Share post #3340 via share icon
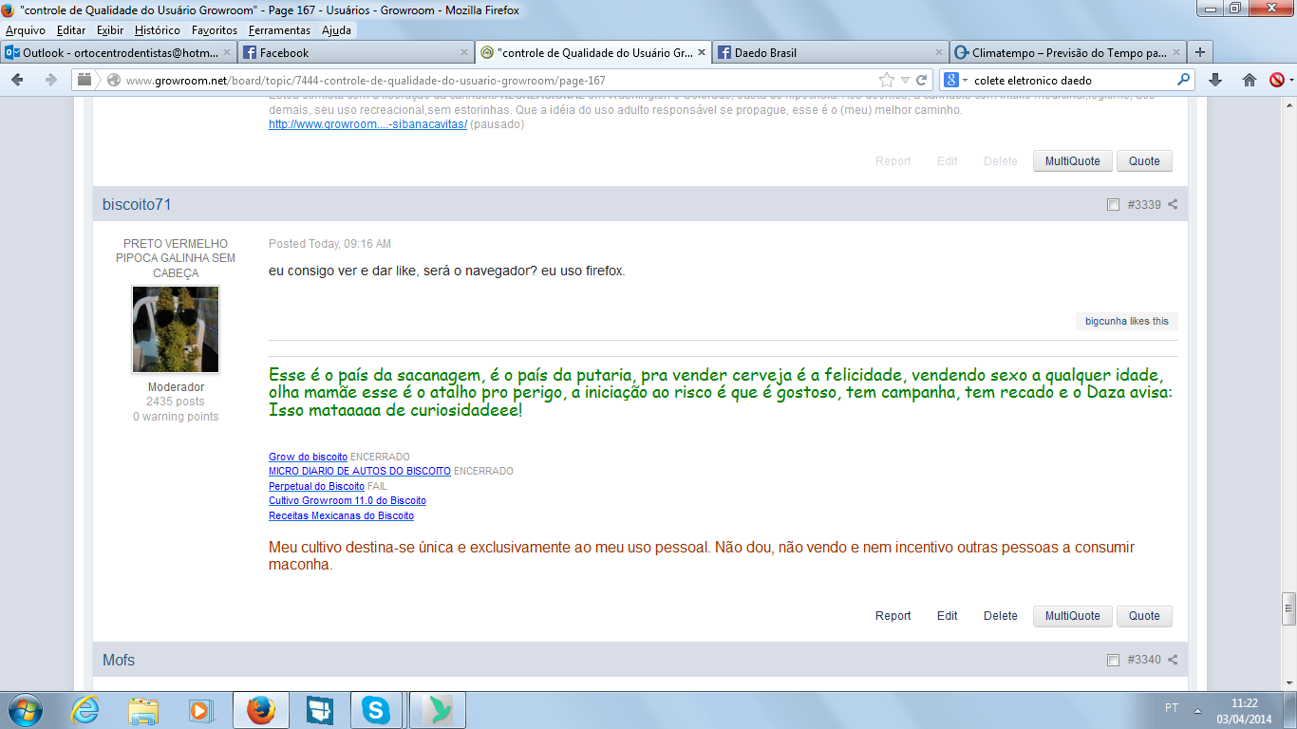The image size is (1297, 729). [x=1173, y=661]
